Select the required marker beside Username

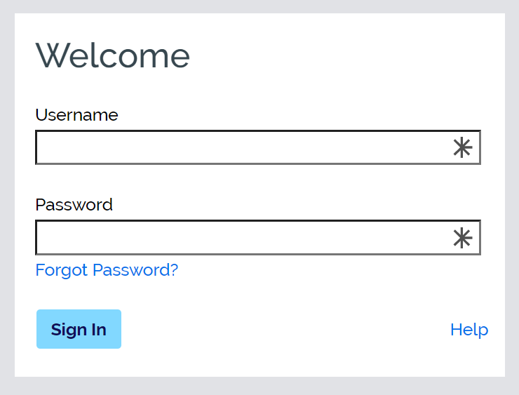(x=461, y=147)
